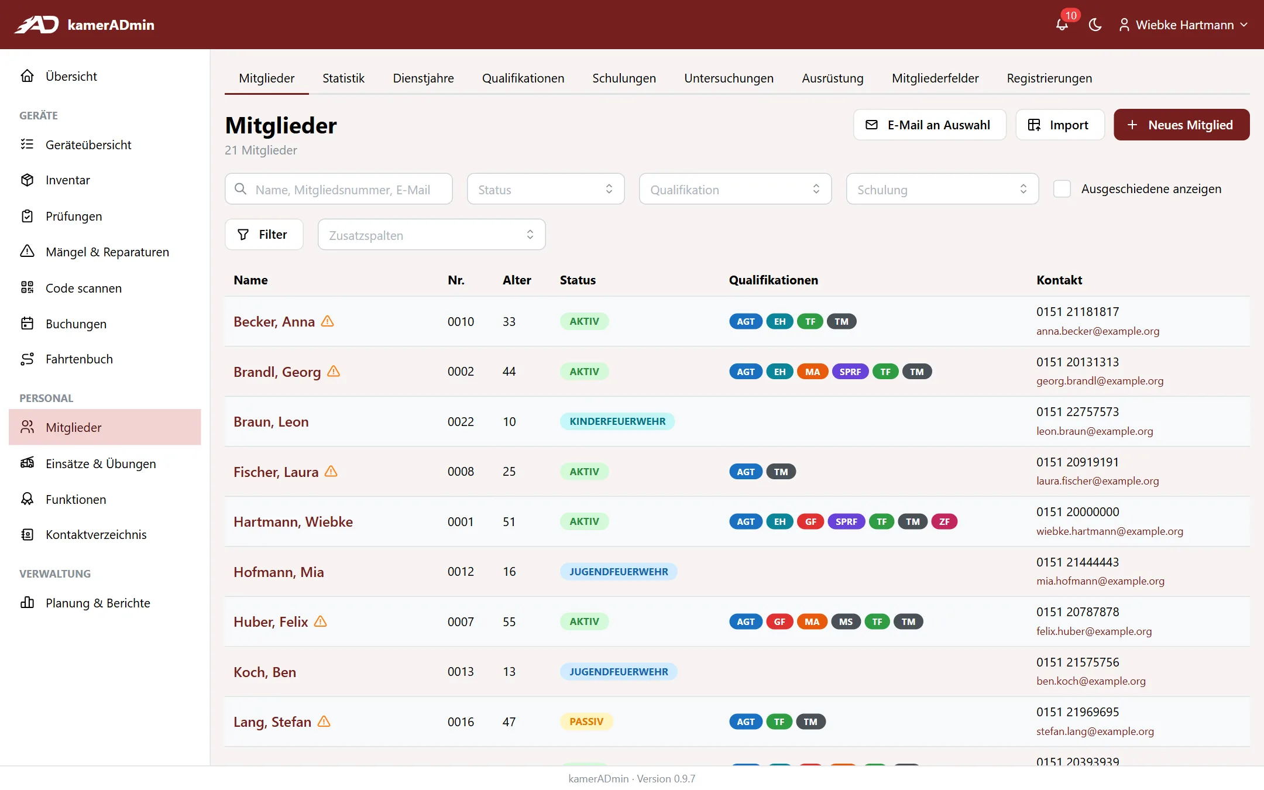The height and width of the screenshot is (790, 1264).
Task: Open Wiebke Hartmann user menu
Action: click(1184, 25)
